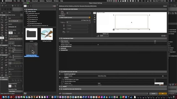This screenshot has height=99, width=177.
Task: Click the search magnifier icon in library panel
Action: [31, 6]
